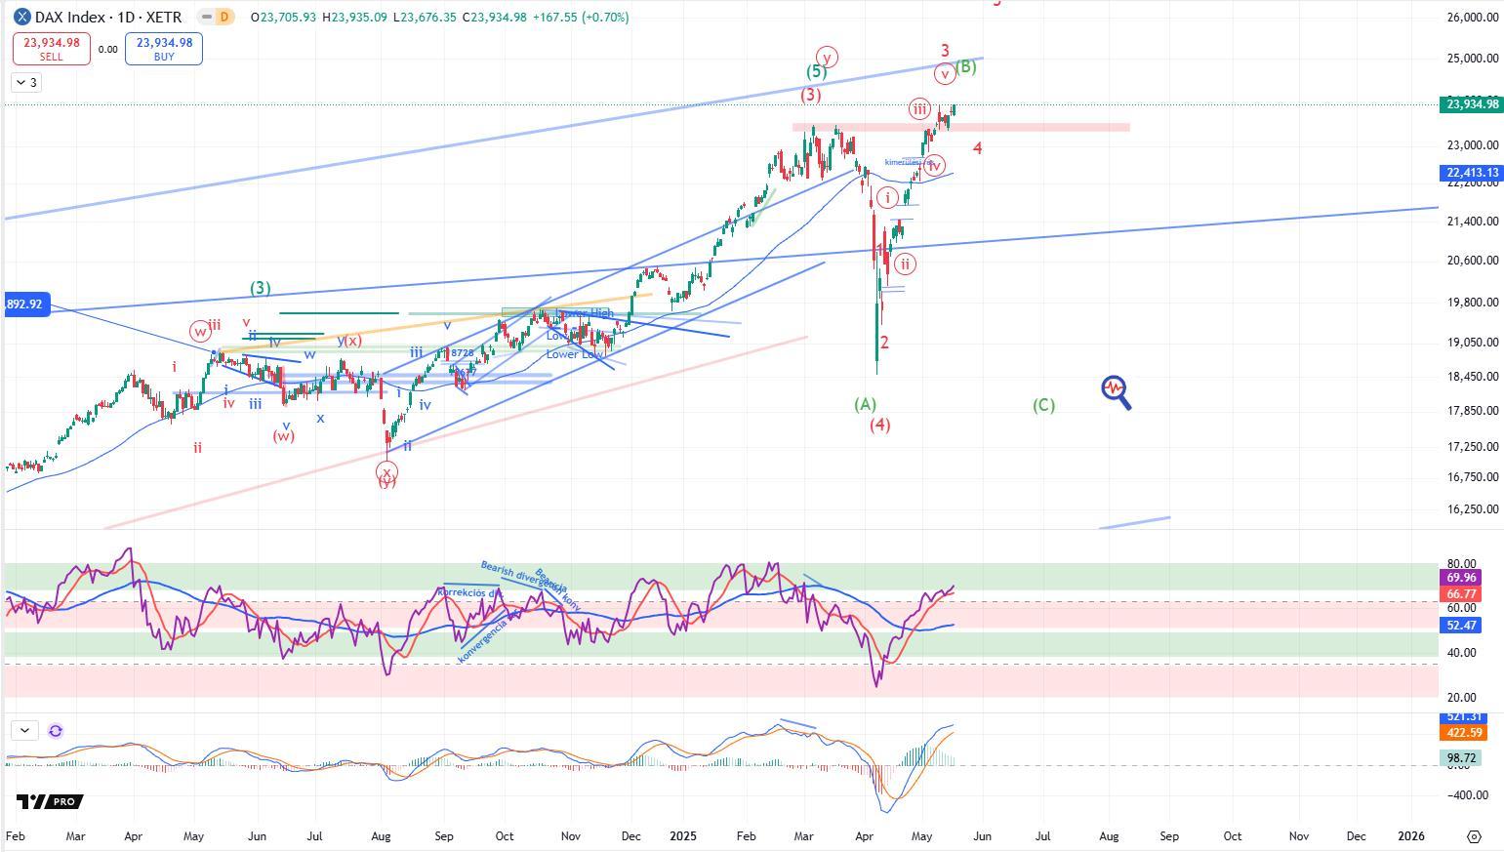Screen dimensions: 1504x852
Task: Select the red (4) wave label
Action: click(880, 425)
